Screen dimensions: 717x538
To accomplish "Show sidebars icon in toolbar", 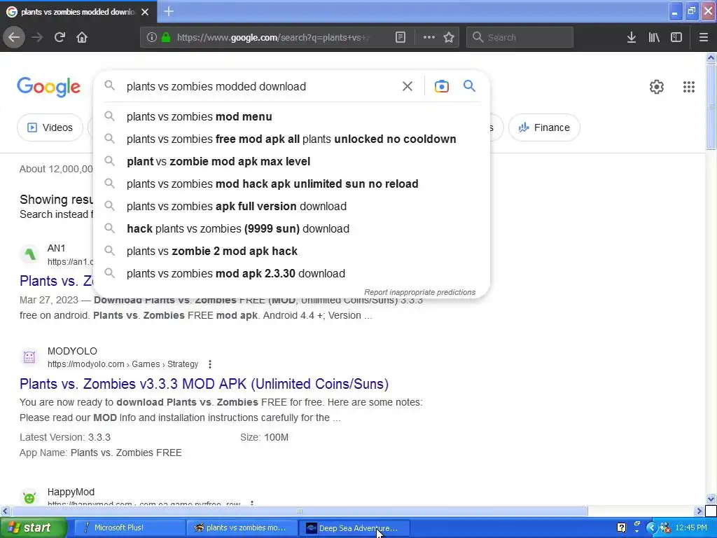I will pyautogui.click(x=676, y=38).
